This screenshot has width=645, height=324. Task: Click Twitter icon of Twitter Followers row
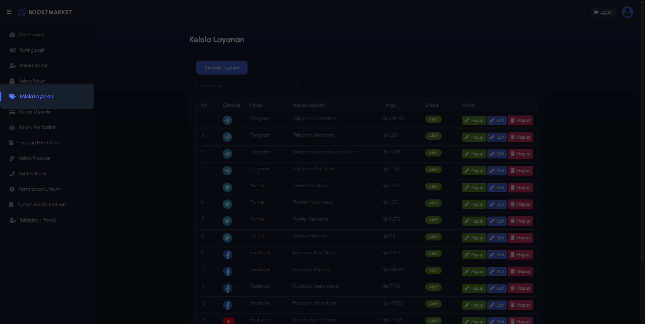click(227, 238)
